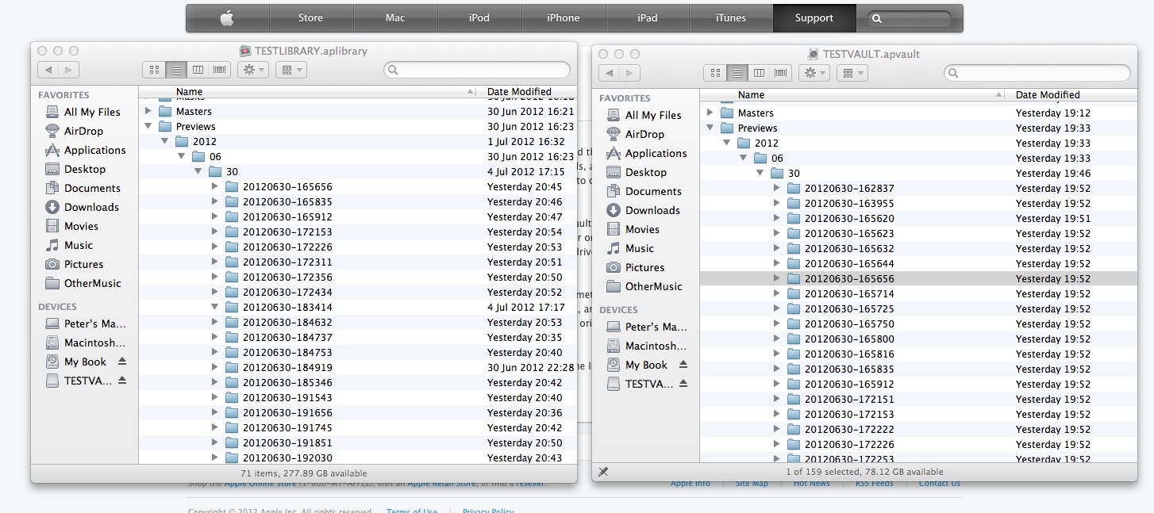Go to the iPod tab on the Apple site
The height and width of the screenshot is (513, 1154).
tap(479, 18)
